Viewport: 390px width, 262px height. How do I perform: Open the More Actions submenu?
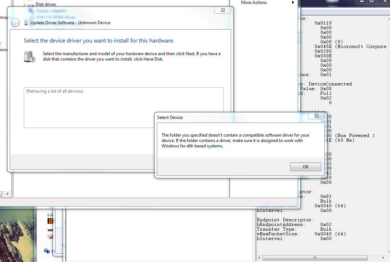[x=267, y=3]
